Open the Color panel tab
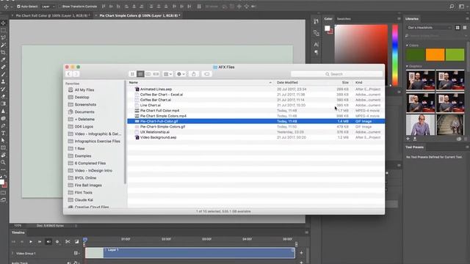Screen dimensions: 470x264 point(328,19)
